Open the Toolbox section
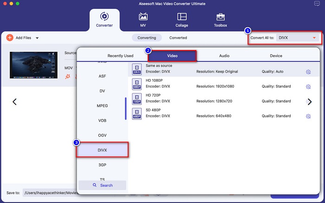The height and width of the screenshot is (203, 325). tap(220, 19)
